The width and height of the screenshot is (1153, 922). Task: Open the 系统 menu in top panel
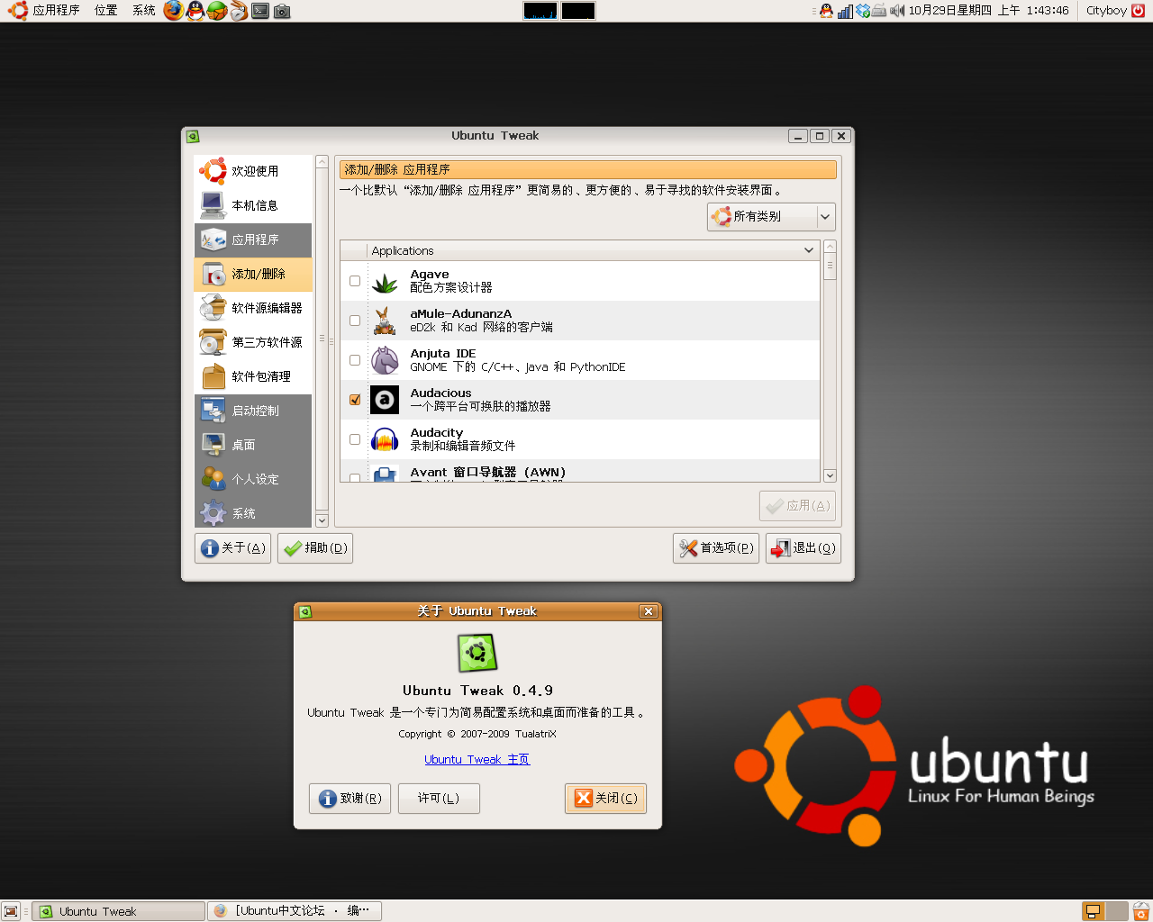[144, 11]
